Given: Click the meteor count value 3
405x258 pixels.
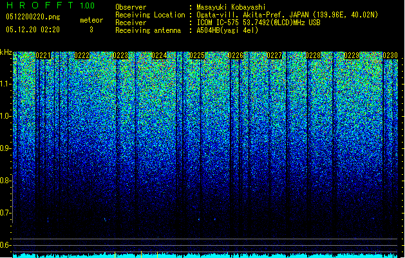Looking at the screenshot, I should (x=91, y=30).
